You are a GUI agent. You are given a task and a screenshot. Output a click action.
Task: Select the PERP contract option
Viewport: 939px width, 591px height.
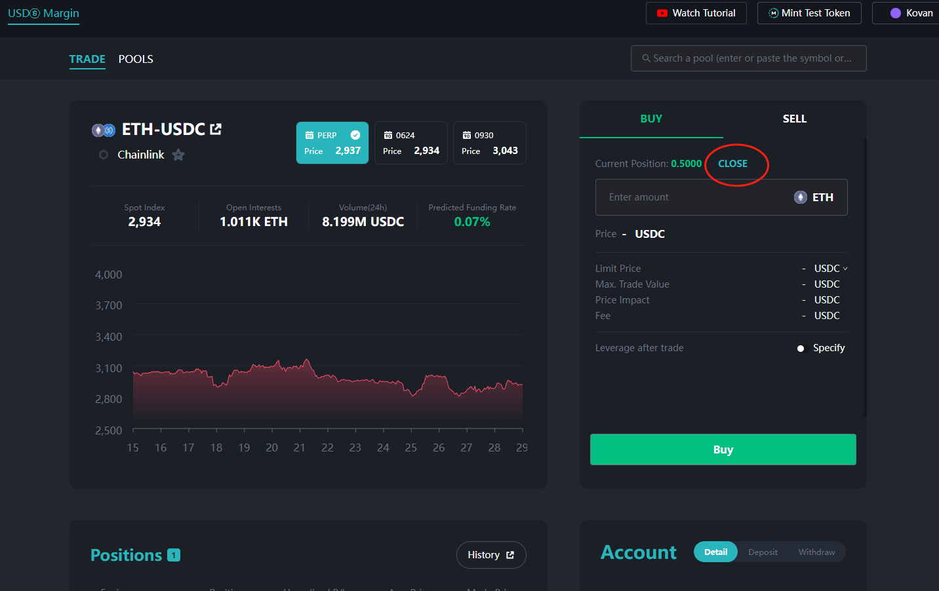332,143
